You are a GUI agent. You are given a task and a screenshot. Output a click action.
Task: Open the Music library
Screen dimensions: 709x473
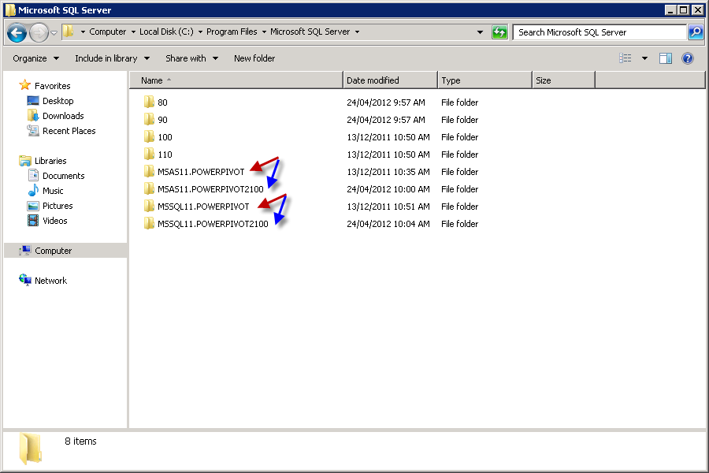tap(53, 191)
